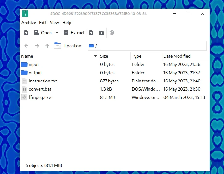Open the View menu
The height and width of the screenshot is (174, 224).
pyautogui.click(x=54, y=23)
